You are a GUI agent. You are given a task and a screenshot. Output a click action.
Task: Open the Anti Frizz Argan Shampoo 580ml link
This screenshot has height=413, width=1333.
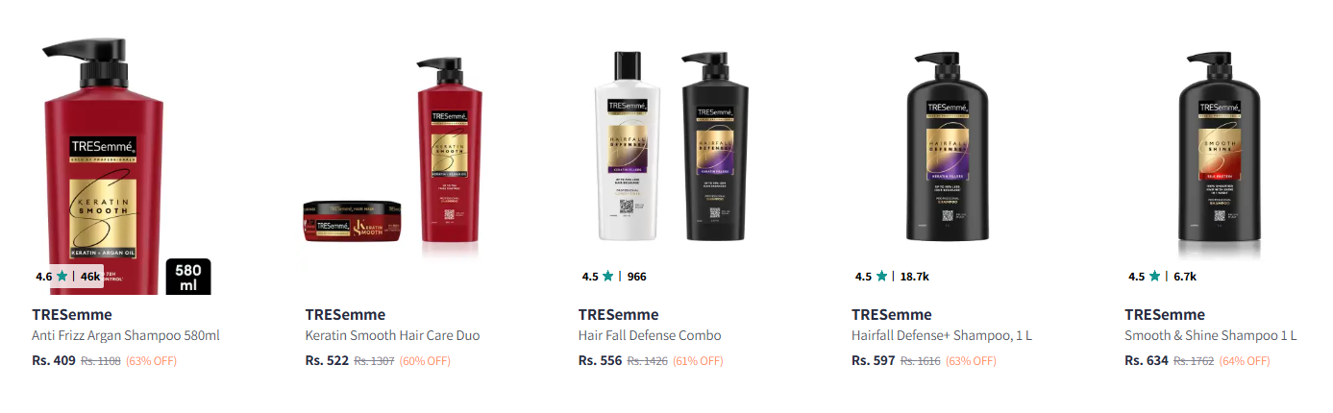tap(126, 336)
